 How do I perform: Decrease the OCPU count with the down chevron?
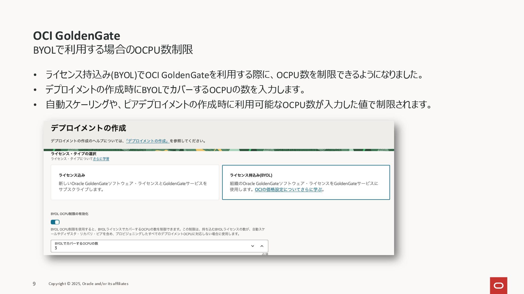252,246
